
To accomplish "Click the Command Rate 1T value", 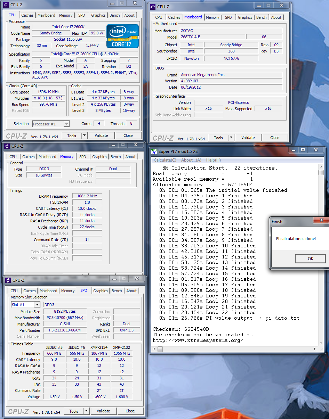I will [87, 239].
